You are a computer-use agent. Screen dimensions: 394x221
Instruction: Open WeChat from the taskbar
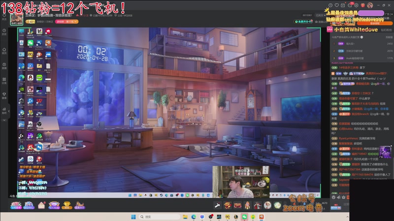[244, 217]
